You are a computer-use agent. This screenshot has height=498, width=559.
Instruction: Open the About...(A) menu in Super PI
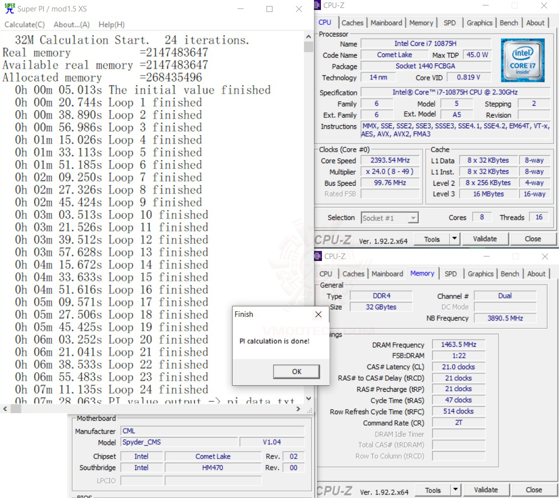[72, 24]
